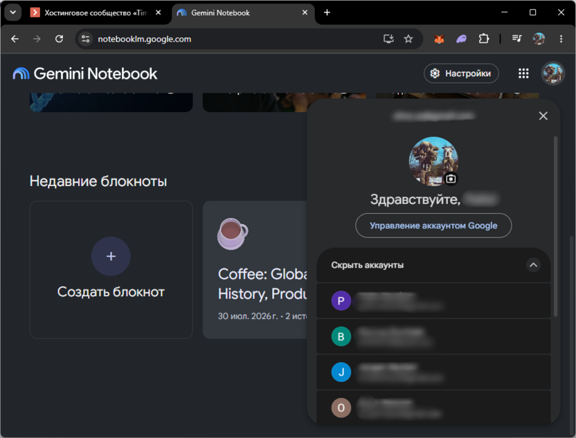Switch to account with B avatar
Viewport: 576px width, 438px height.
433,336
